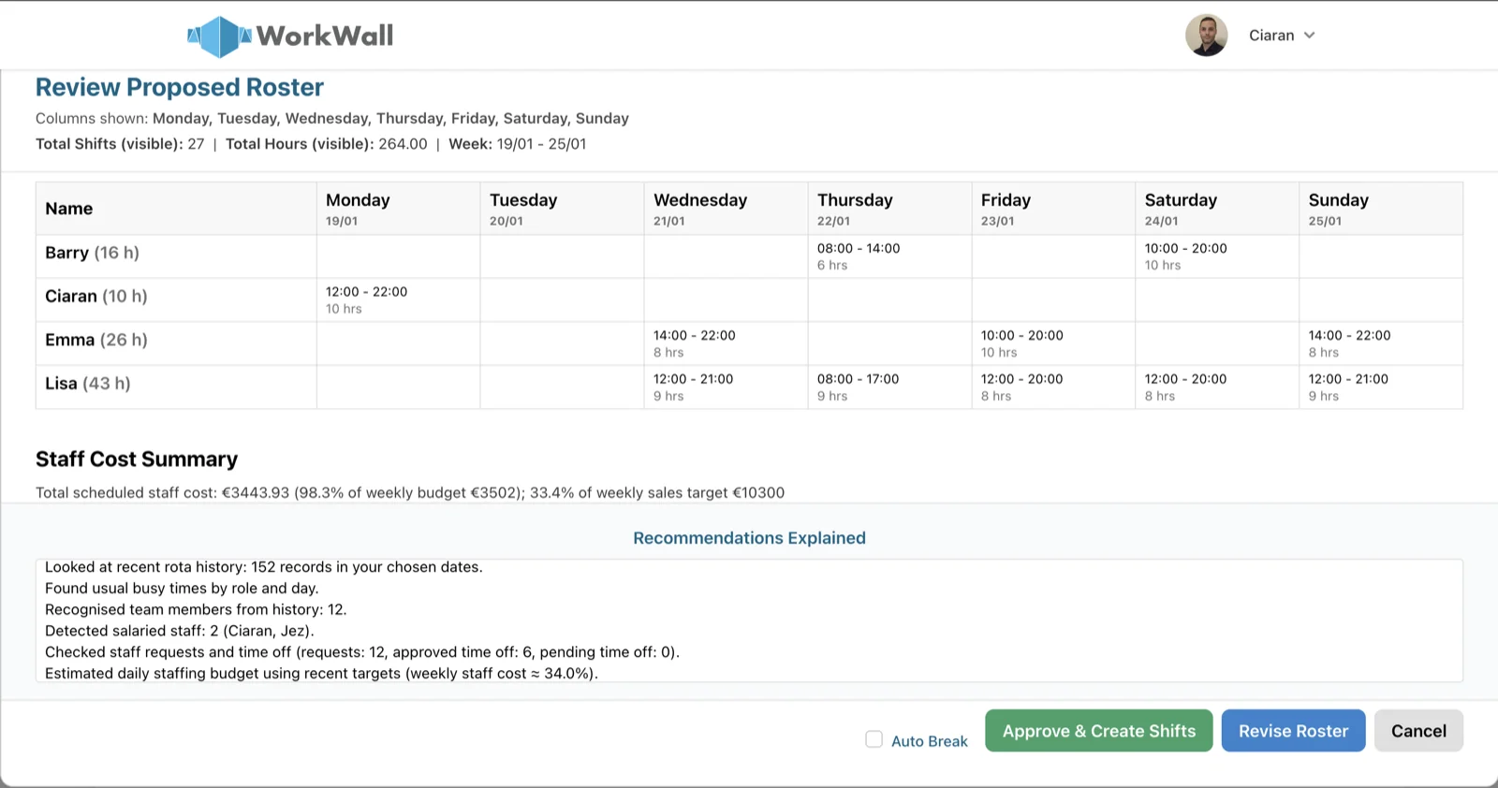Click the 'Estimated daily staffing budget' line
This screenshot has height=788, width=1498.
pyautogui.click(x=321, y=673)
